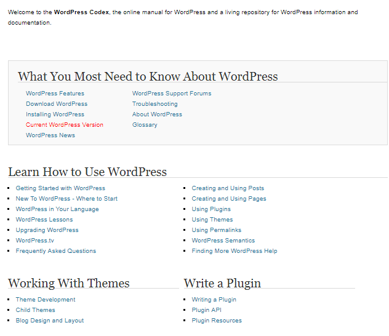
Task: Open Creating and Using Pages link
Action: click(229, 199)
